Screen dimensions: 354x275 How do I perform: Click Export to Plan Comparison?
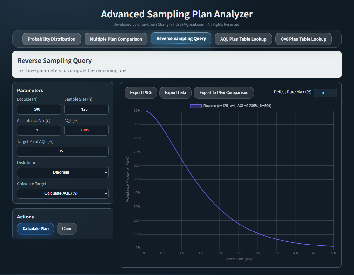click(224, 92)
